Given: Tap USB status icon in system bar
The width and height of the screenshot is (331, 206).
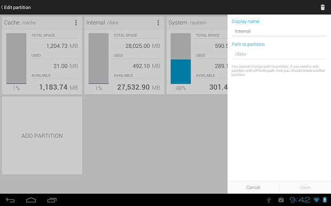Looking at the screenshot, I should (x=269, y=200).
